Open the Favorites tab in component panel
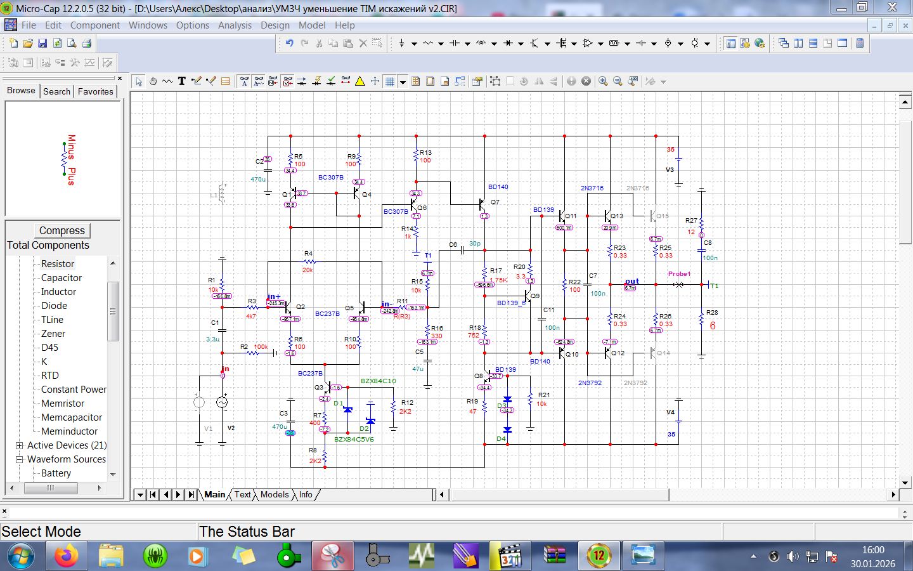Viewport: 913px width, 571px height. [x=95, y=91]
